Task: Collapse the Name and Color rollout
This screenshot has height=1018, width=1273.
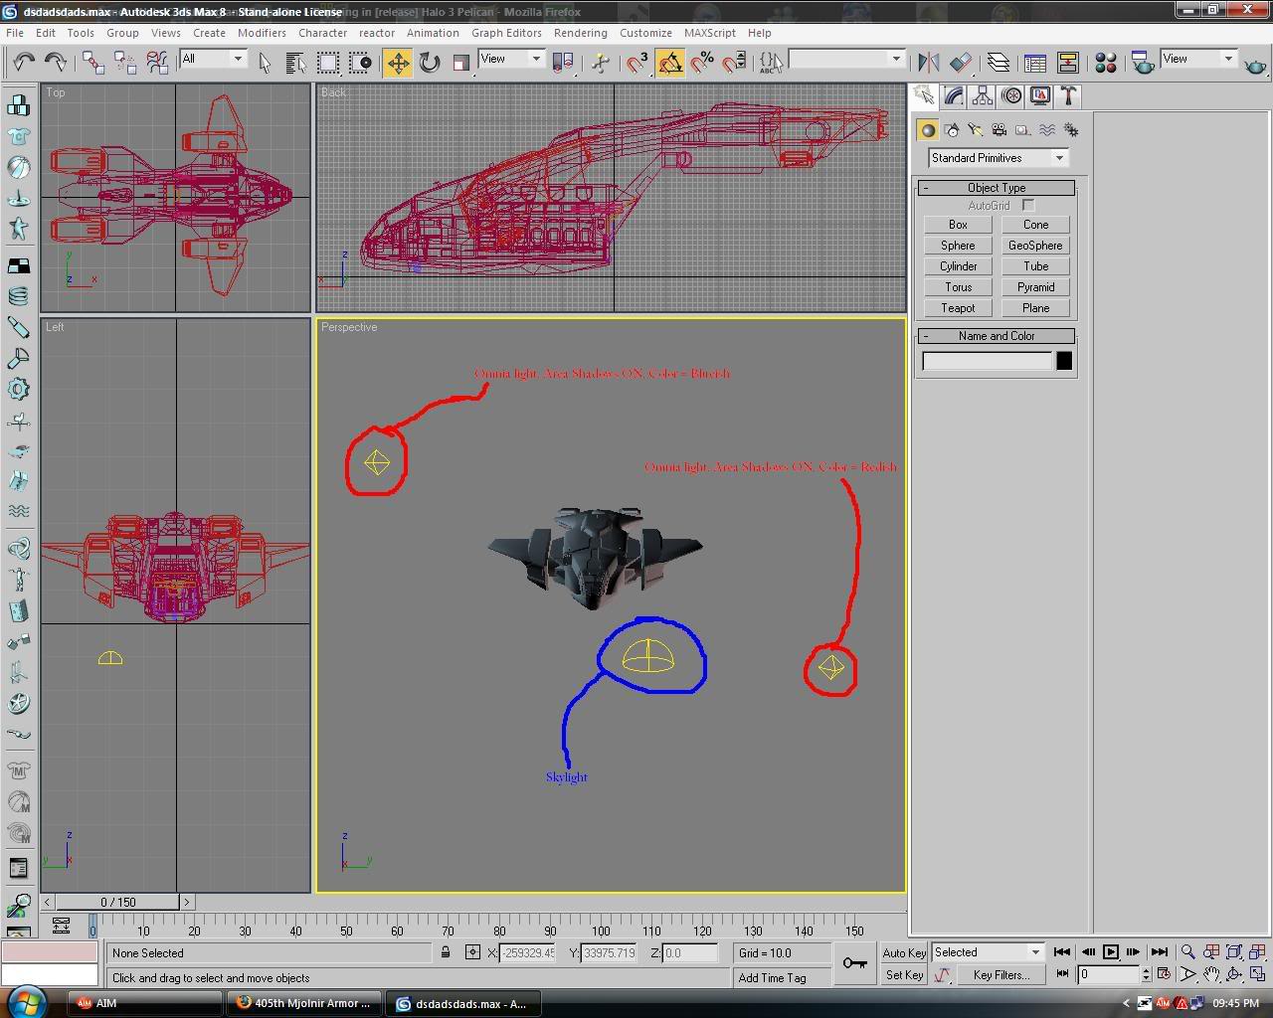Action: [x=996, y=336]
